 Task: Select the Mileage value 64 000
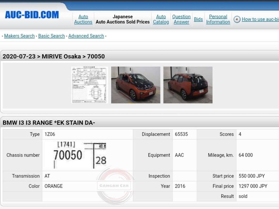(x=246, y=155)
